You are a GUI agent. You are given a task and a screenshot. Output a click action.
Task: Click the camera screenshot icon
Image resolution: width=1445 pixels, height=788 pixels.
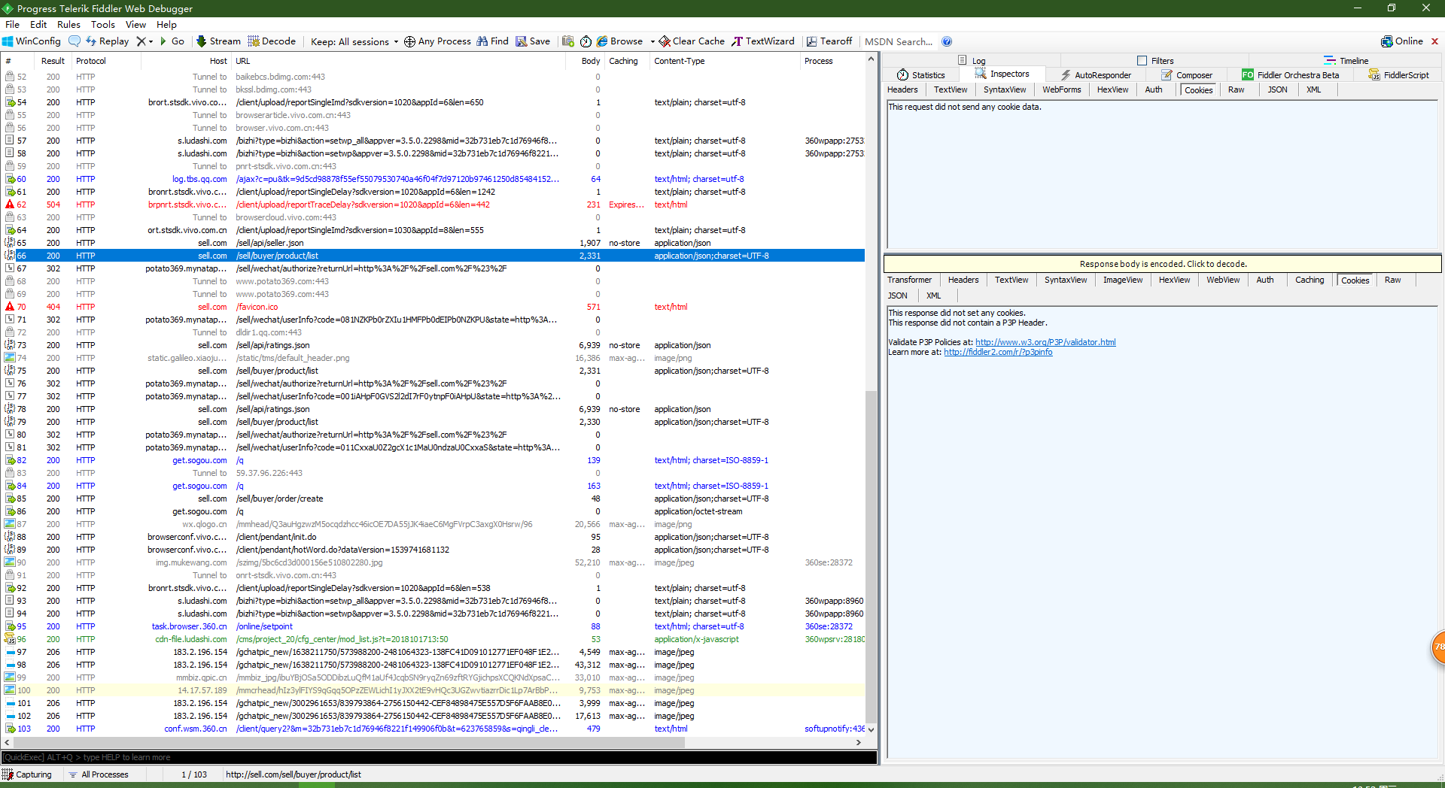pos(568,41)
